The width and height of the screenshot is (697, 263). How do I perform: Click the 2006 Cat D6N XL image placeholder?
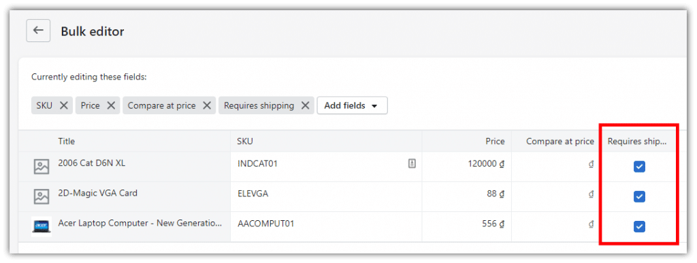(42, 166)
